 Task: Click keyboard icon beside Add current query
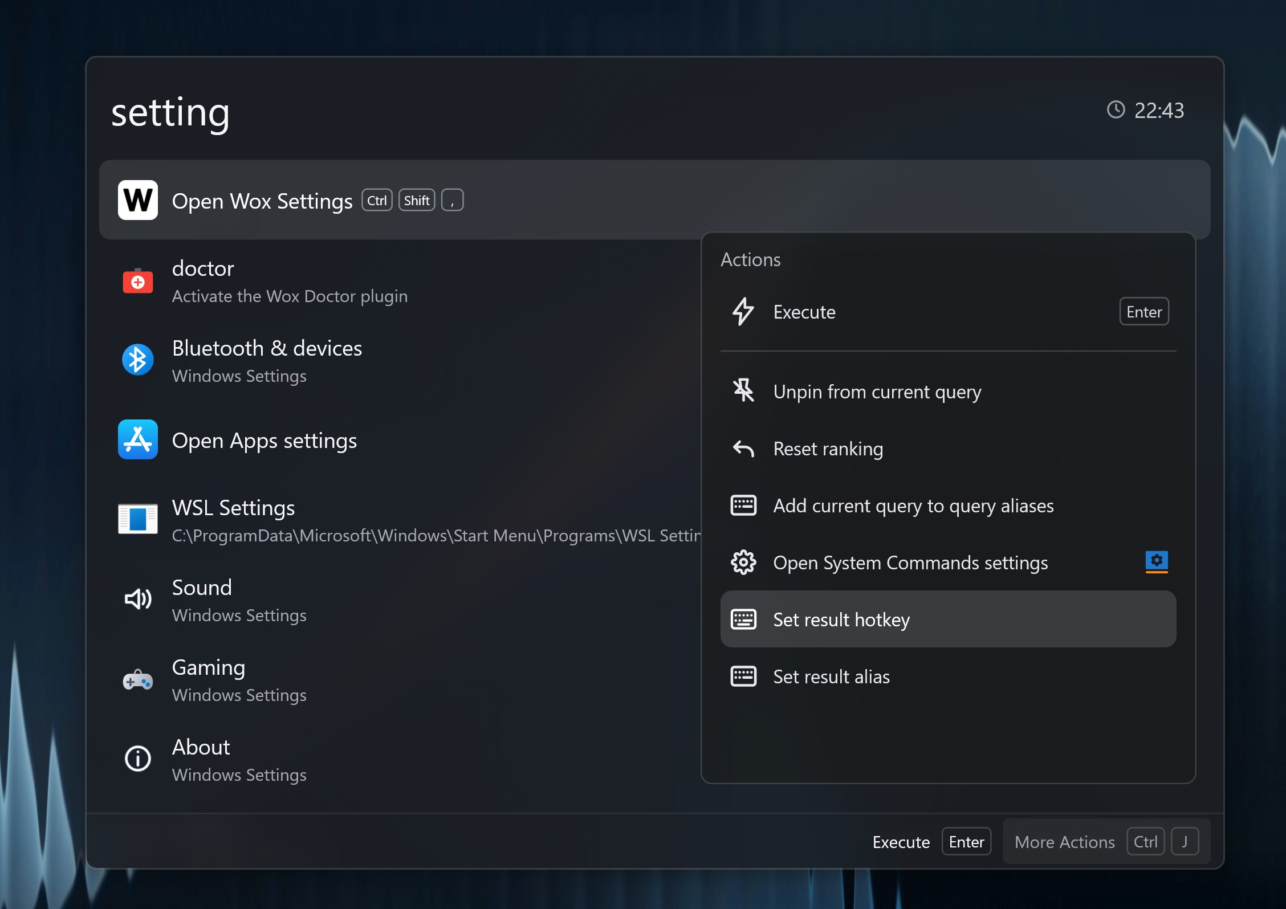point(743,505)
